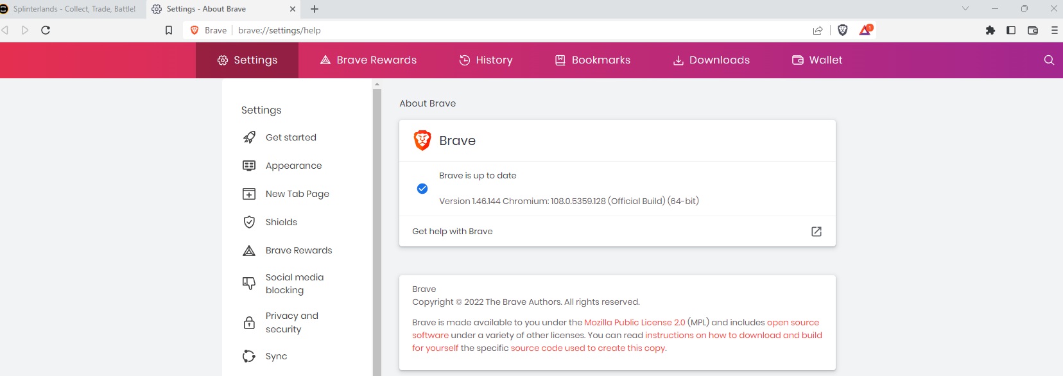Open the Downloads tab
The width and height of the screenshot is (1063, 376).
711,60
